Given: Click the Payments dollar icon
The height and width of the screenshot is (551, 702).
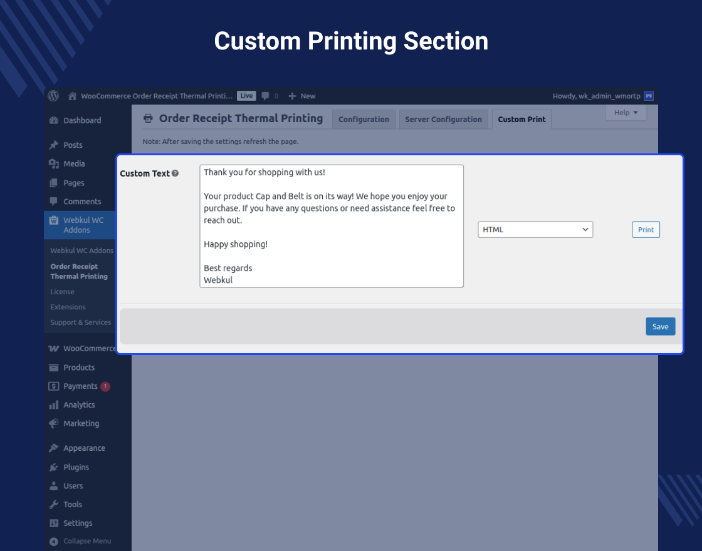Looking at the screenshot, I should click(x=54, y=386).
